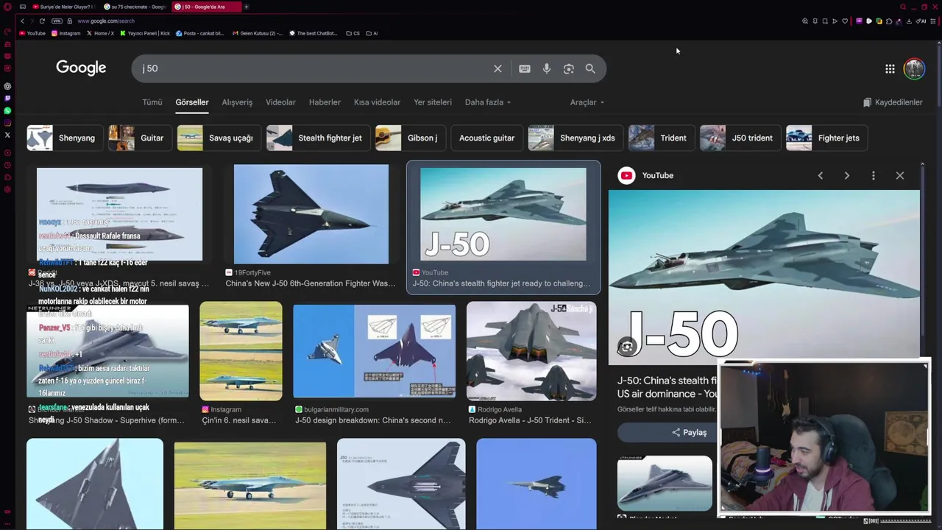Image resolution: width=942 pixels, height=530 pixels.
Task: Open Twitch from the Opera sidebar
Action: click(x=7, y=98)
